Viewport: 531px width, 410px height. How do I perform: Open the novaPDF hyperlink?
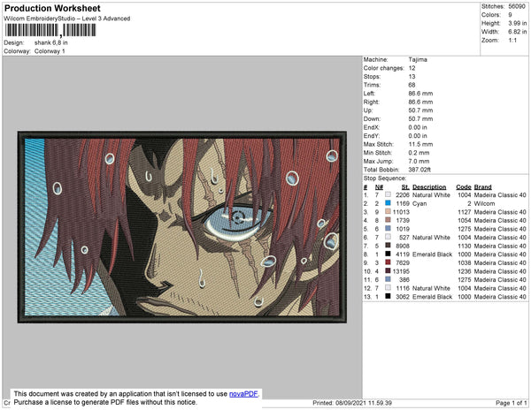click(x=243, y=394)
